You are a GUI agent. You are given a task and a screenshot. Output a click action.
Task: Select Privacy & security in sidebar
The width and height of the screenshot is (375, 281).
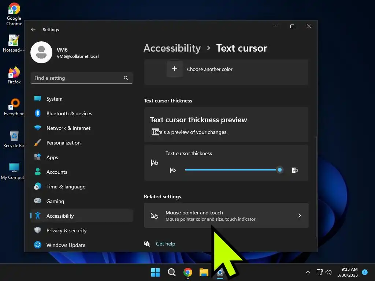(82, 231)
